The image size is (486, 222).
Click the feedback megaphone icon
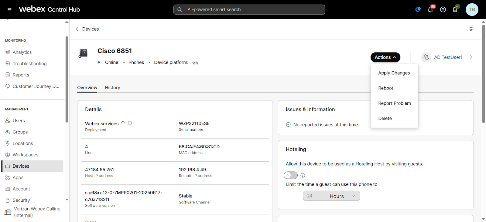471,29
